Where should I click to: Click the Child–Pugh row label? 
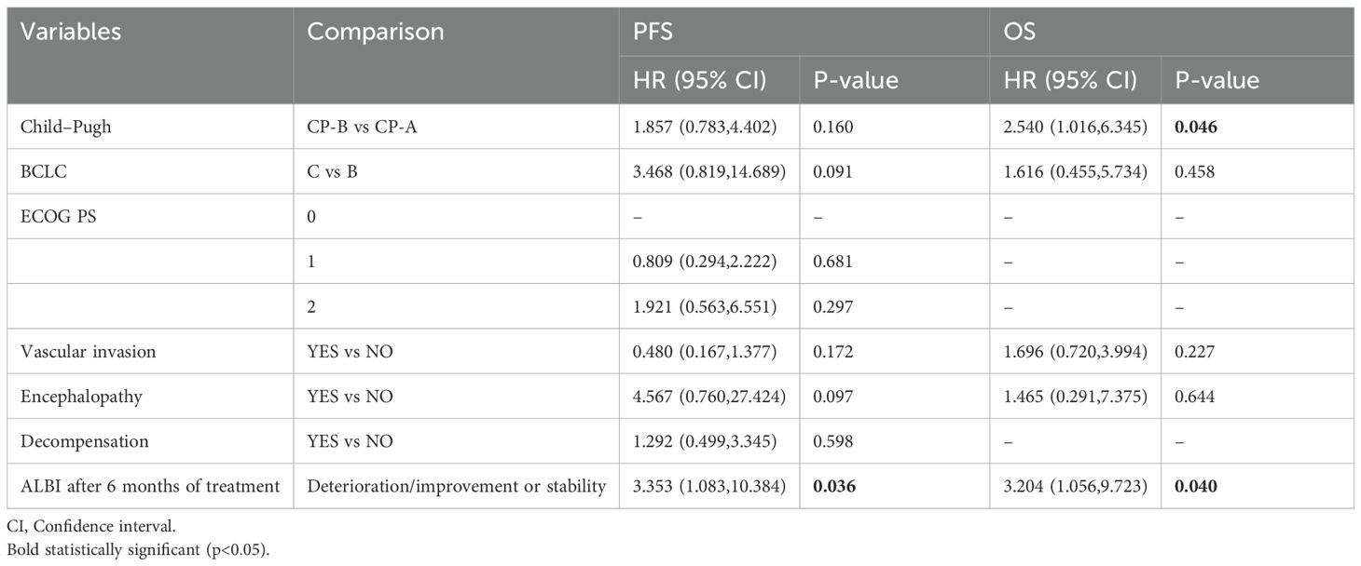(67, 127)
